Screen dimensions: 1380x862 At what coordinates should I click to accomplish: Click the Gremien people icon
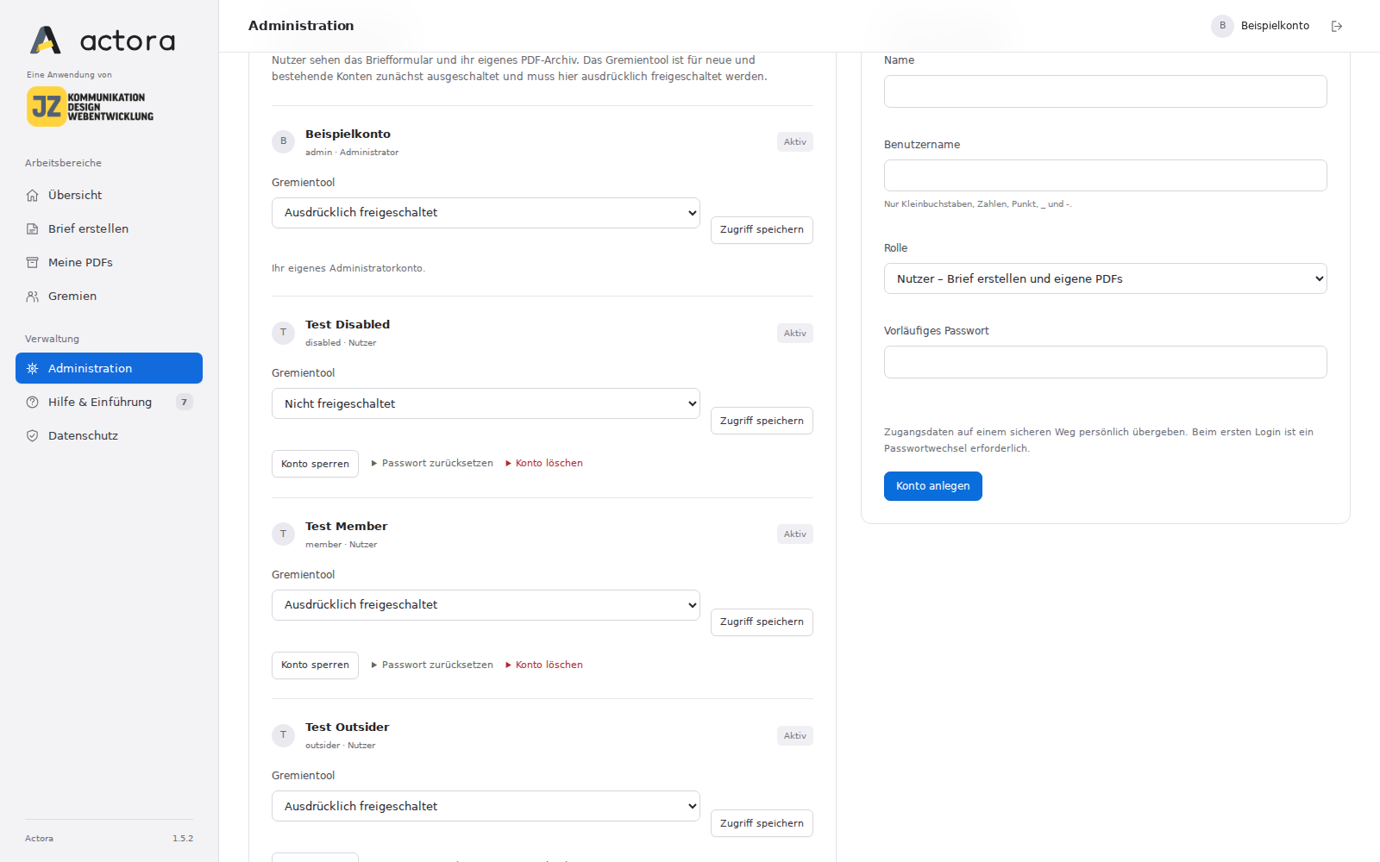click(x=32, y=297)
